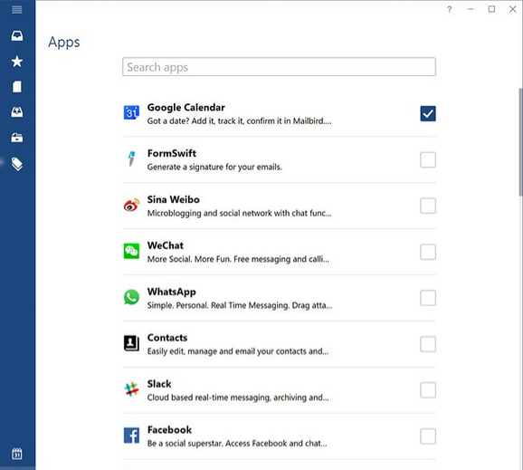Click the Contacts title text

(x=167, y=338)
